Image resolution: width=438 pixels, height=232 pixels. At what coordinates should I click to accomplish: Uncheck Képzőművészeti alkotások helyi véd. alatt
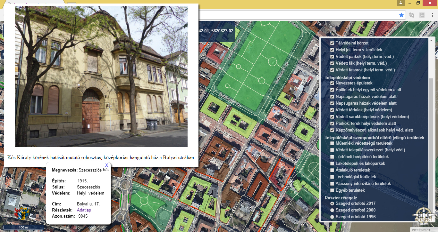[333, 130]
